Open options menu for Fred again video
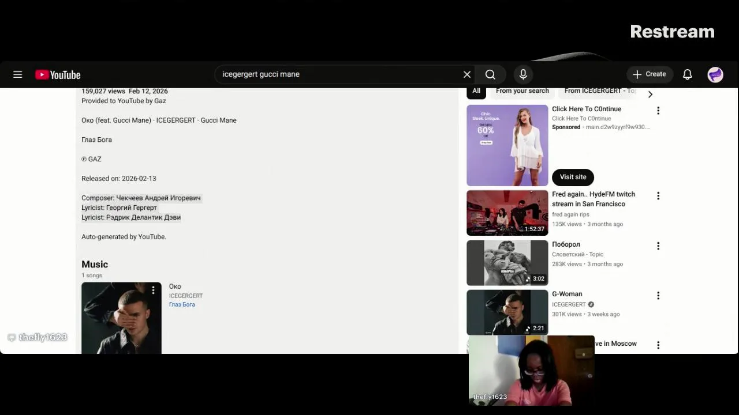Screen dimensions: 739x415 (658, 196)
